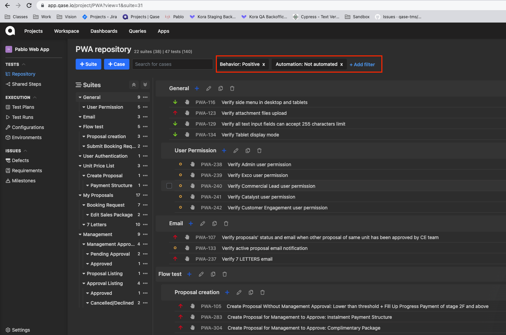Collapse the TESTS sidebar section

[24, 64]
